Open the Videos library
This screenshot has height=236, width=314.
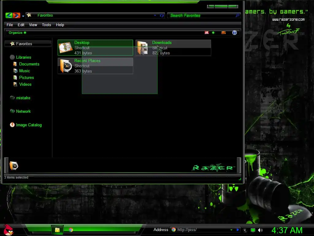pos(25,84)
